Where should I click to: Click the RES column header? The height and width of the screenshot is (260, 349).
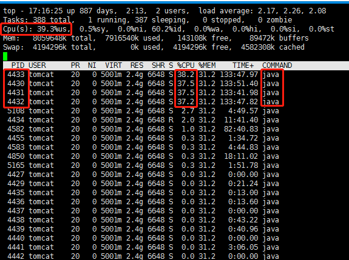pyautogui.click(x=137, y=65)
